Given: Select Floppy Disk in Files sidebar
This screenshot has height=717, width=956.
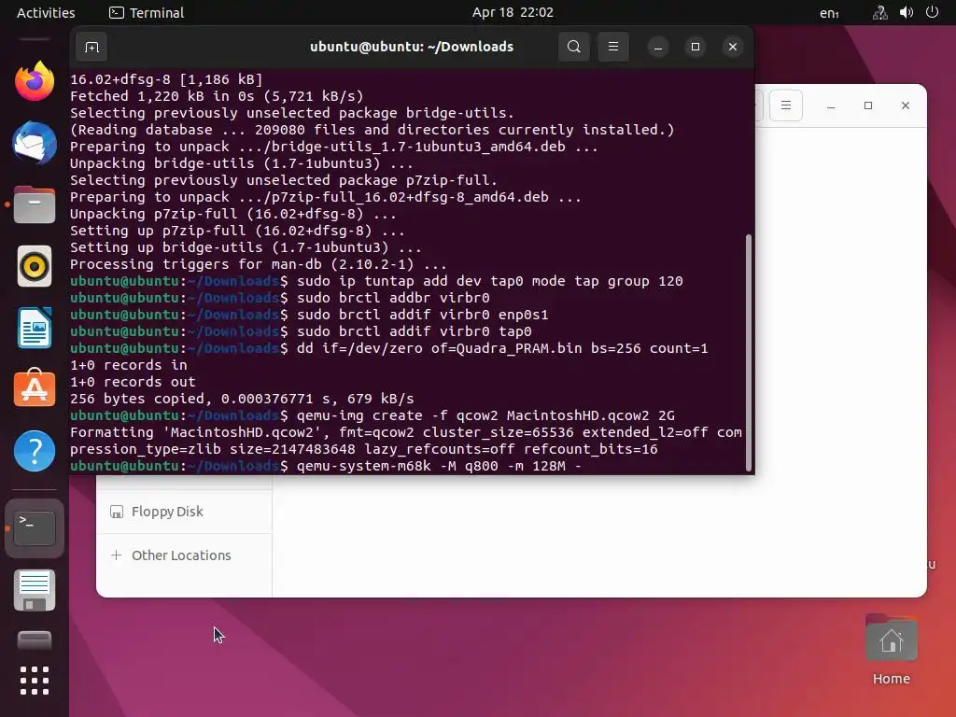Looking at the screenshot, I should click(x=184, y=512).
